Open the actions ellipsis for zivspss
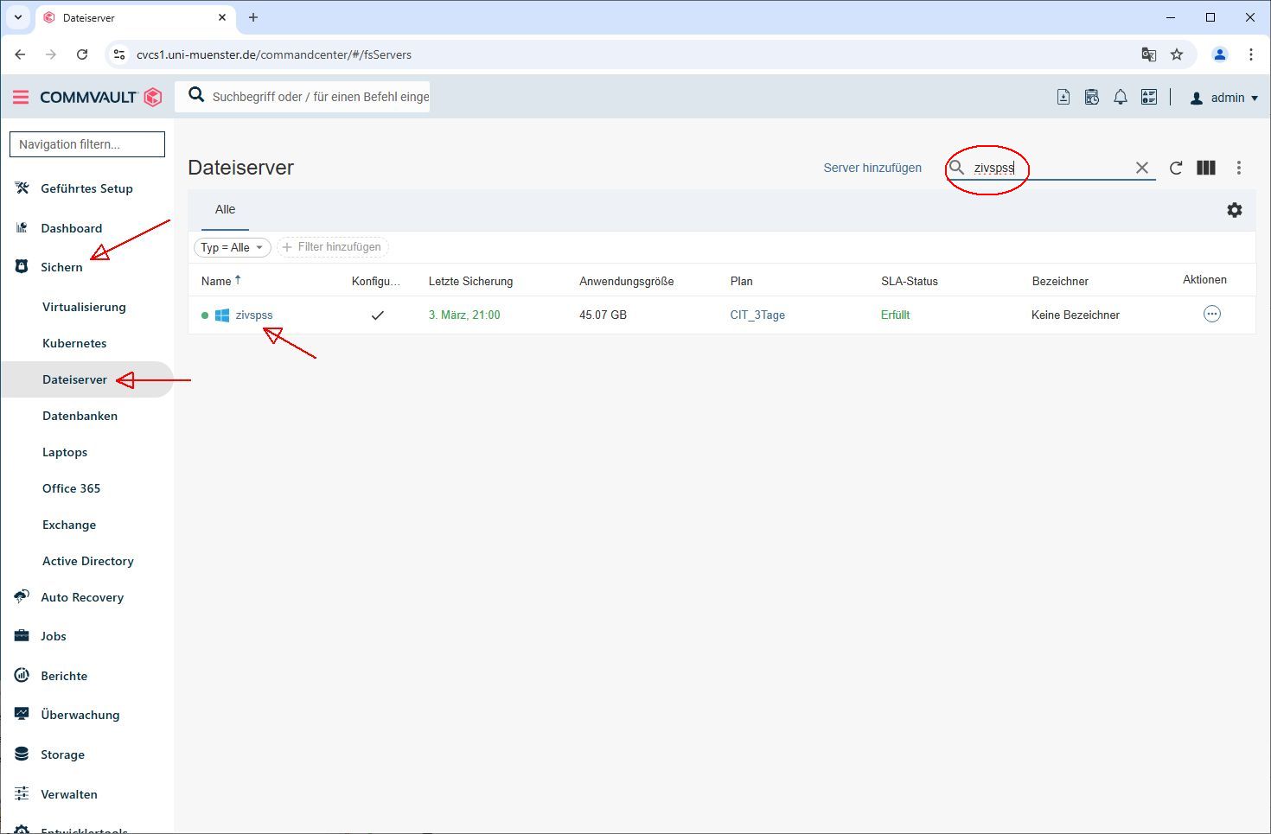 coord(1211,315)
